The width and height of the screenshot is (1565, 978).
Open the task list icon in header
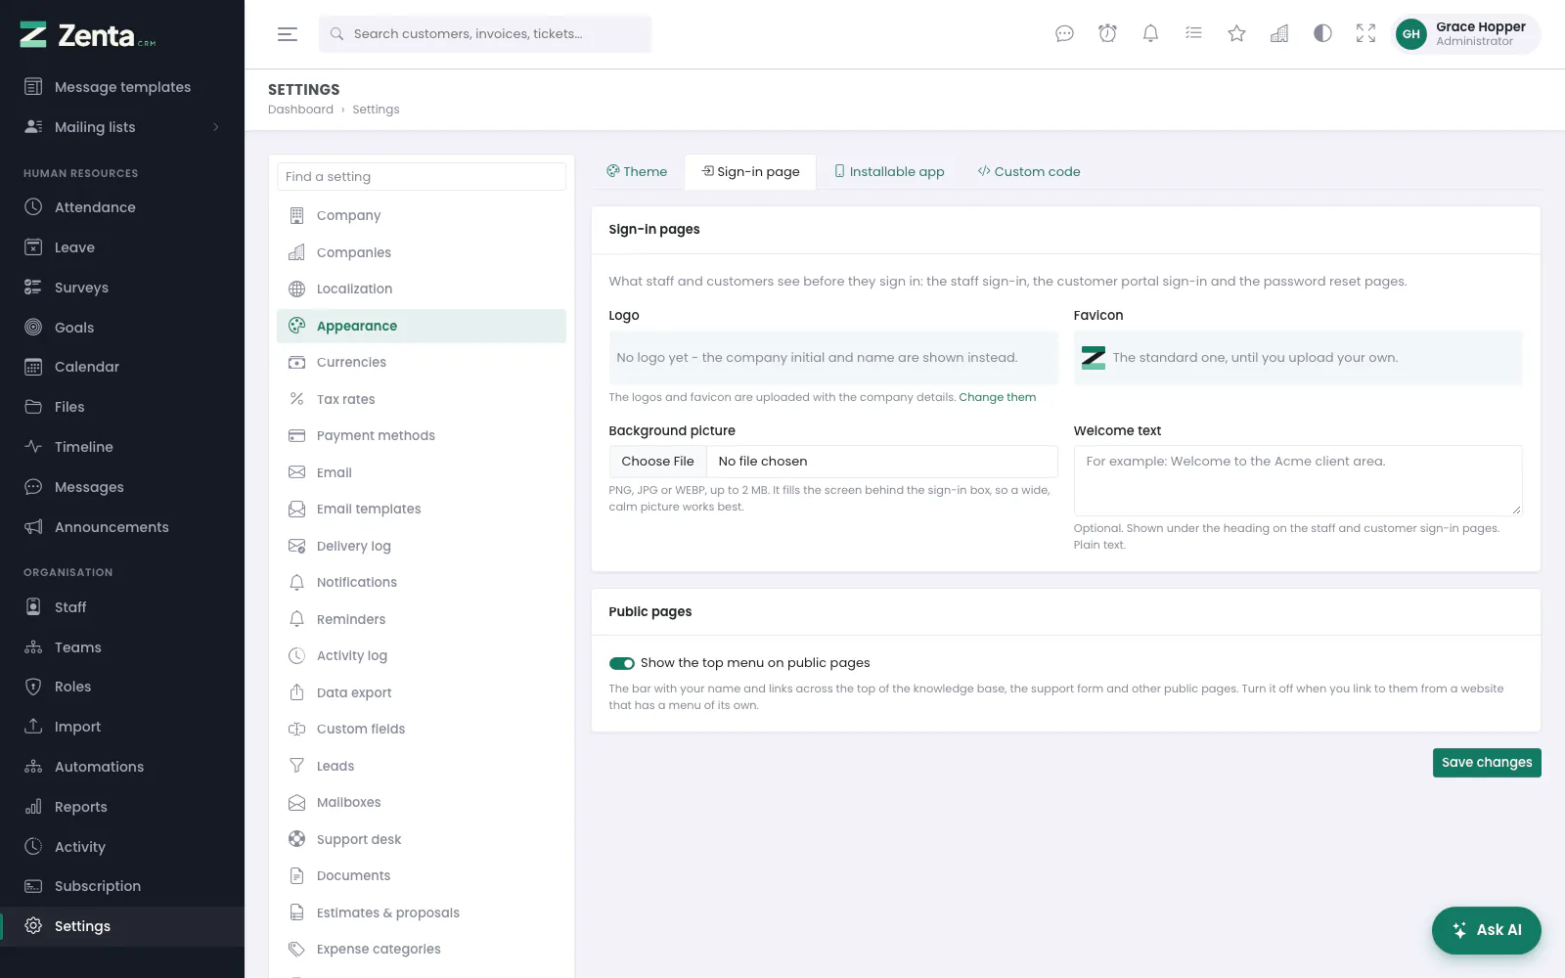pos(1193,34)
